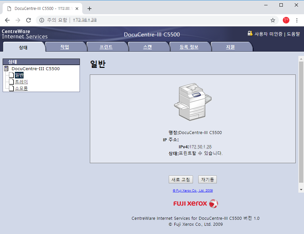Minimize the browser window
Image resolution: width=304 pixels, height=234 pixels.
point(266,5)
